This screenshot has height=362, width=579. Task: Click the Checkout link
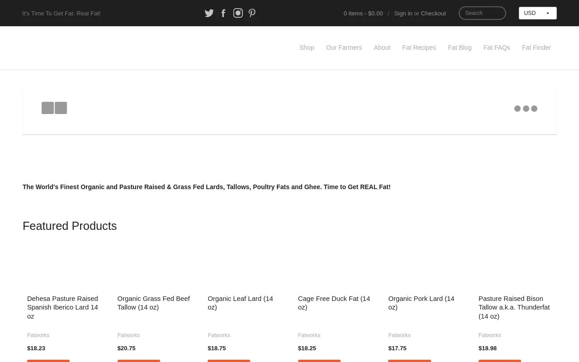(433, 14)
